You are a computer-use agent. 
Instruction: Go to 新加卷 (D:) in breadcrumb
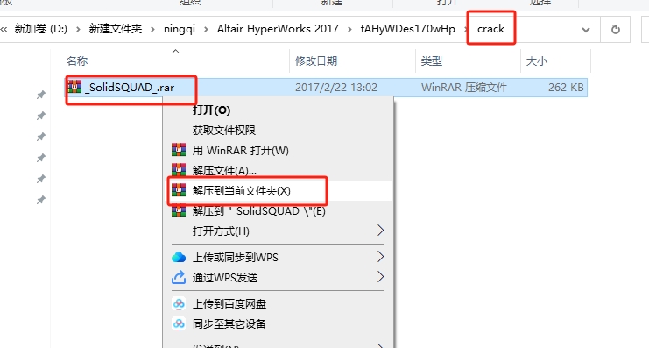pyautogui.click(x=41, y=29)
